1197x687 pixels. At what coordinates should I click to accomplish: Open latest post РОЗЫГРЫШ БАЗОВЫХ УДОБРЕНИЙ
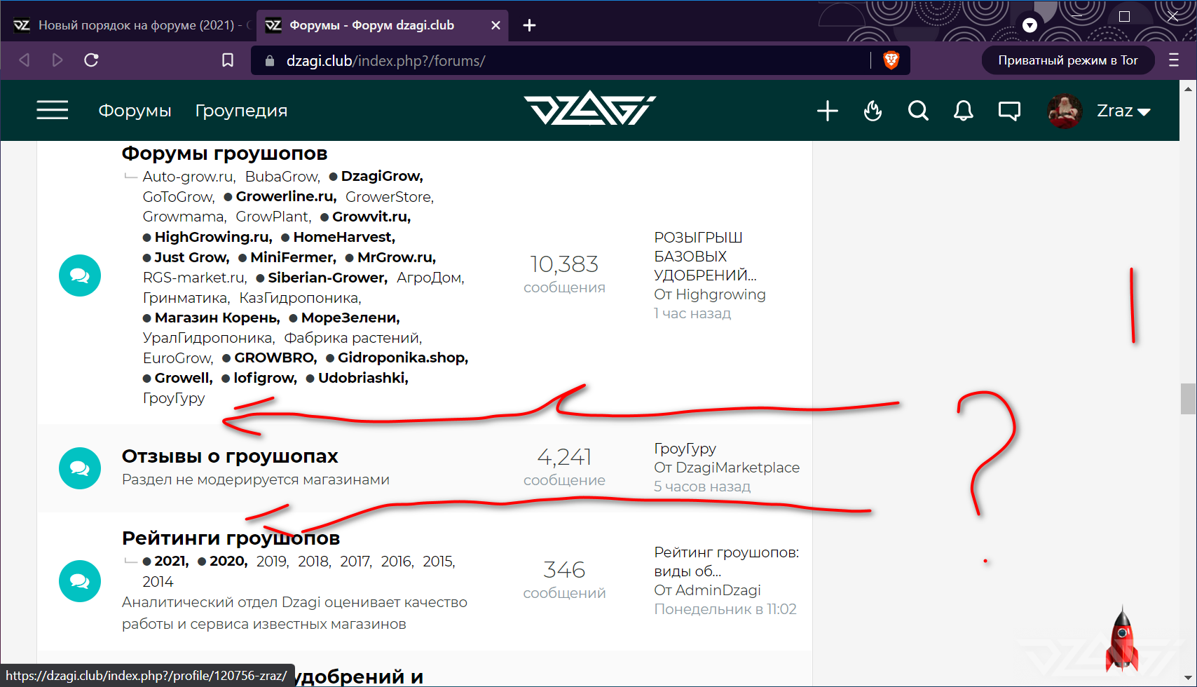coord(705,256)
